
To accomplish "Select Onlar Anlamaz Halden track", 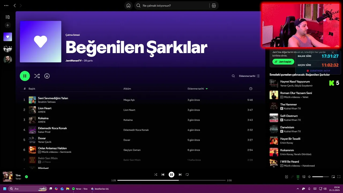I will point(140,150).
